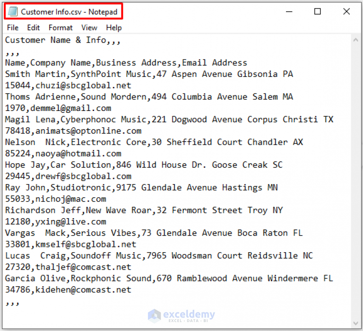The height and width of the screenshot is (331, 363).
Task: Click the email kidehen@comcast.net
Action: 83,289
